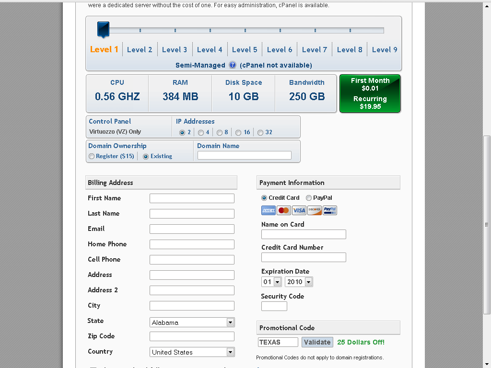Click the MasterCard logo icon

click(284, 210)
